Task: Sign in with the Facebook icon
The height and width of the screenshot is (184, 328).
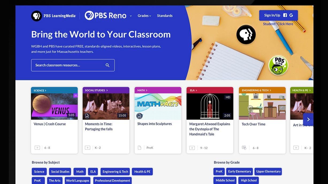Action: click(x=285, y=15)
